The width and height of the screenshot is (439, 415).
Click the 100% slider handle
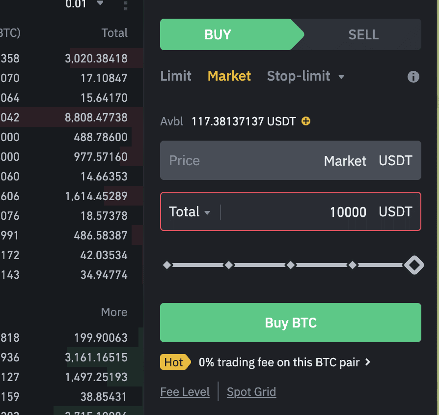click(x=414, y=265)
